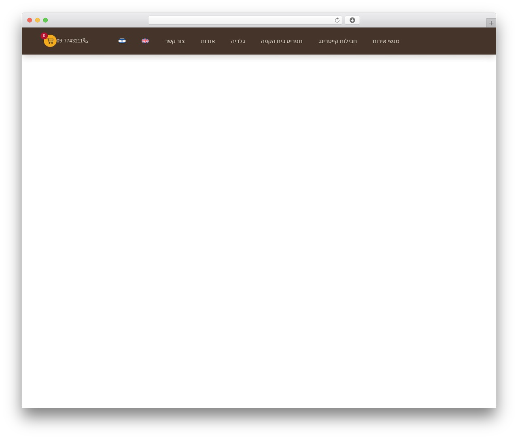
Task: Navigate to the אודות page
Action: click(208, 41)
